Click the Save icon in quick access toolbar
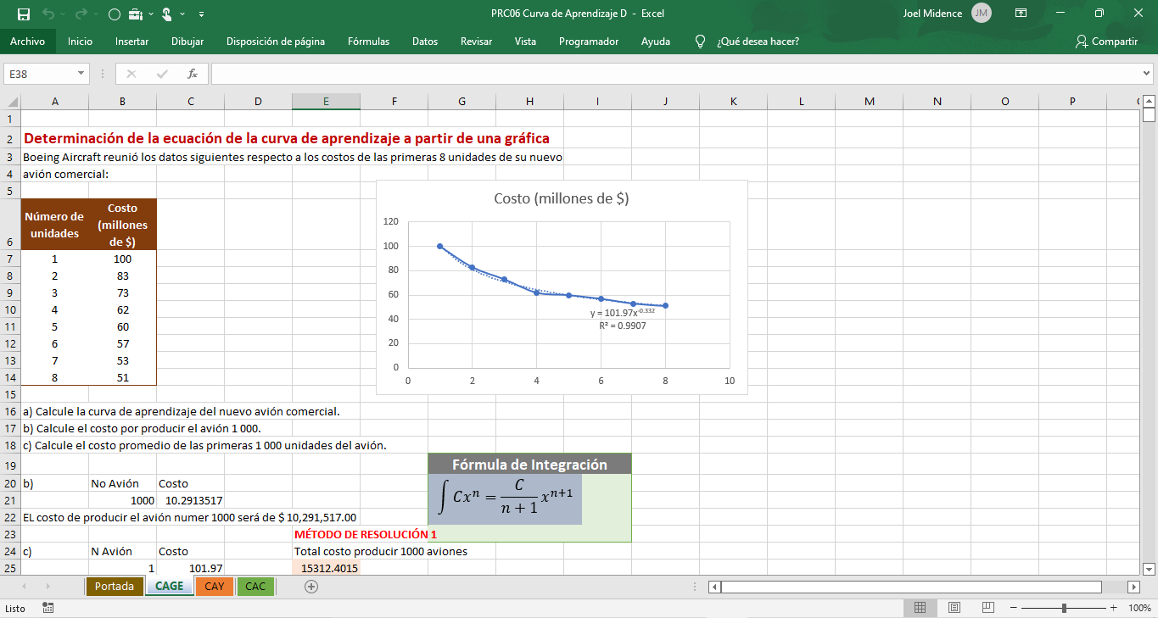The image size is (1158, 618). click(x=23, y=14)
